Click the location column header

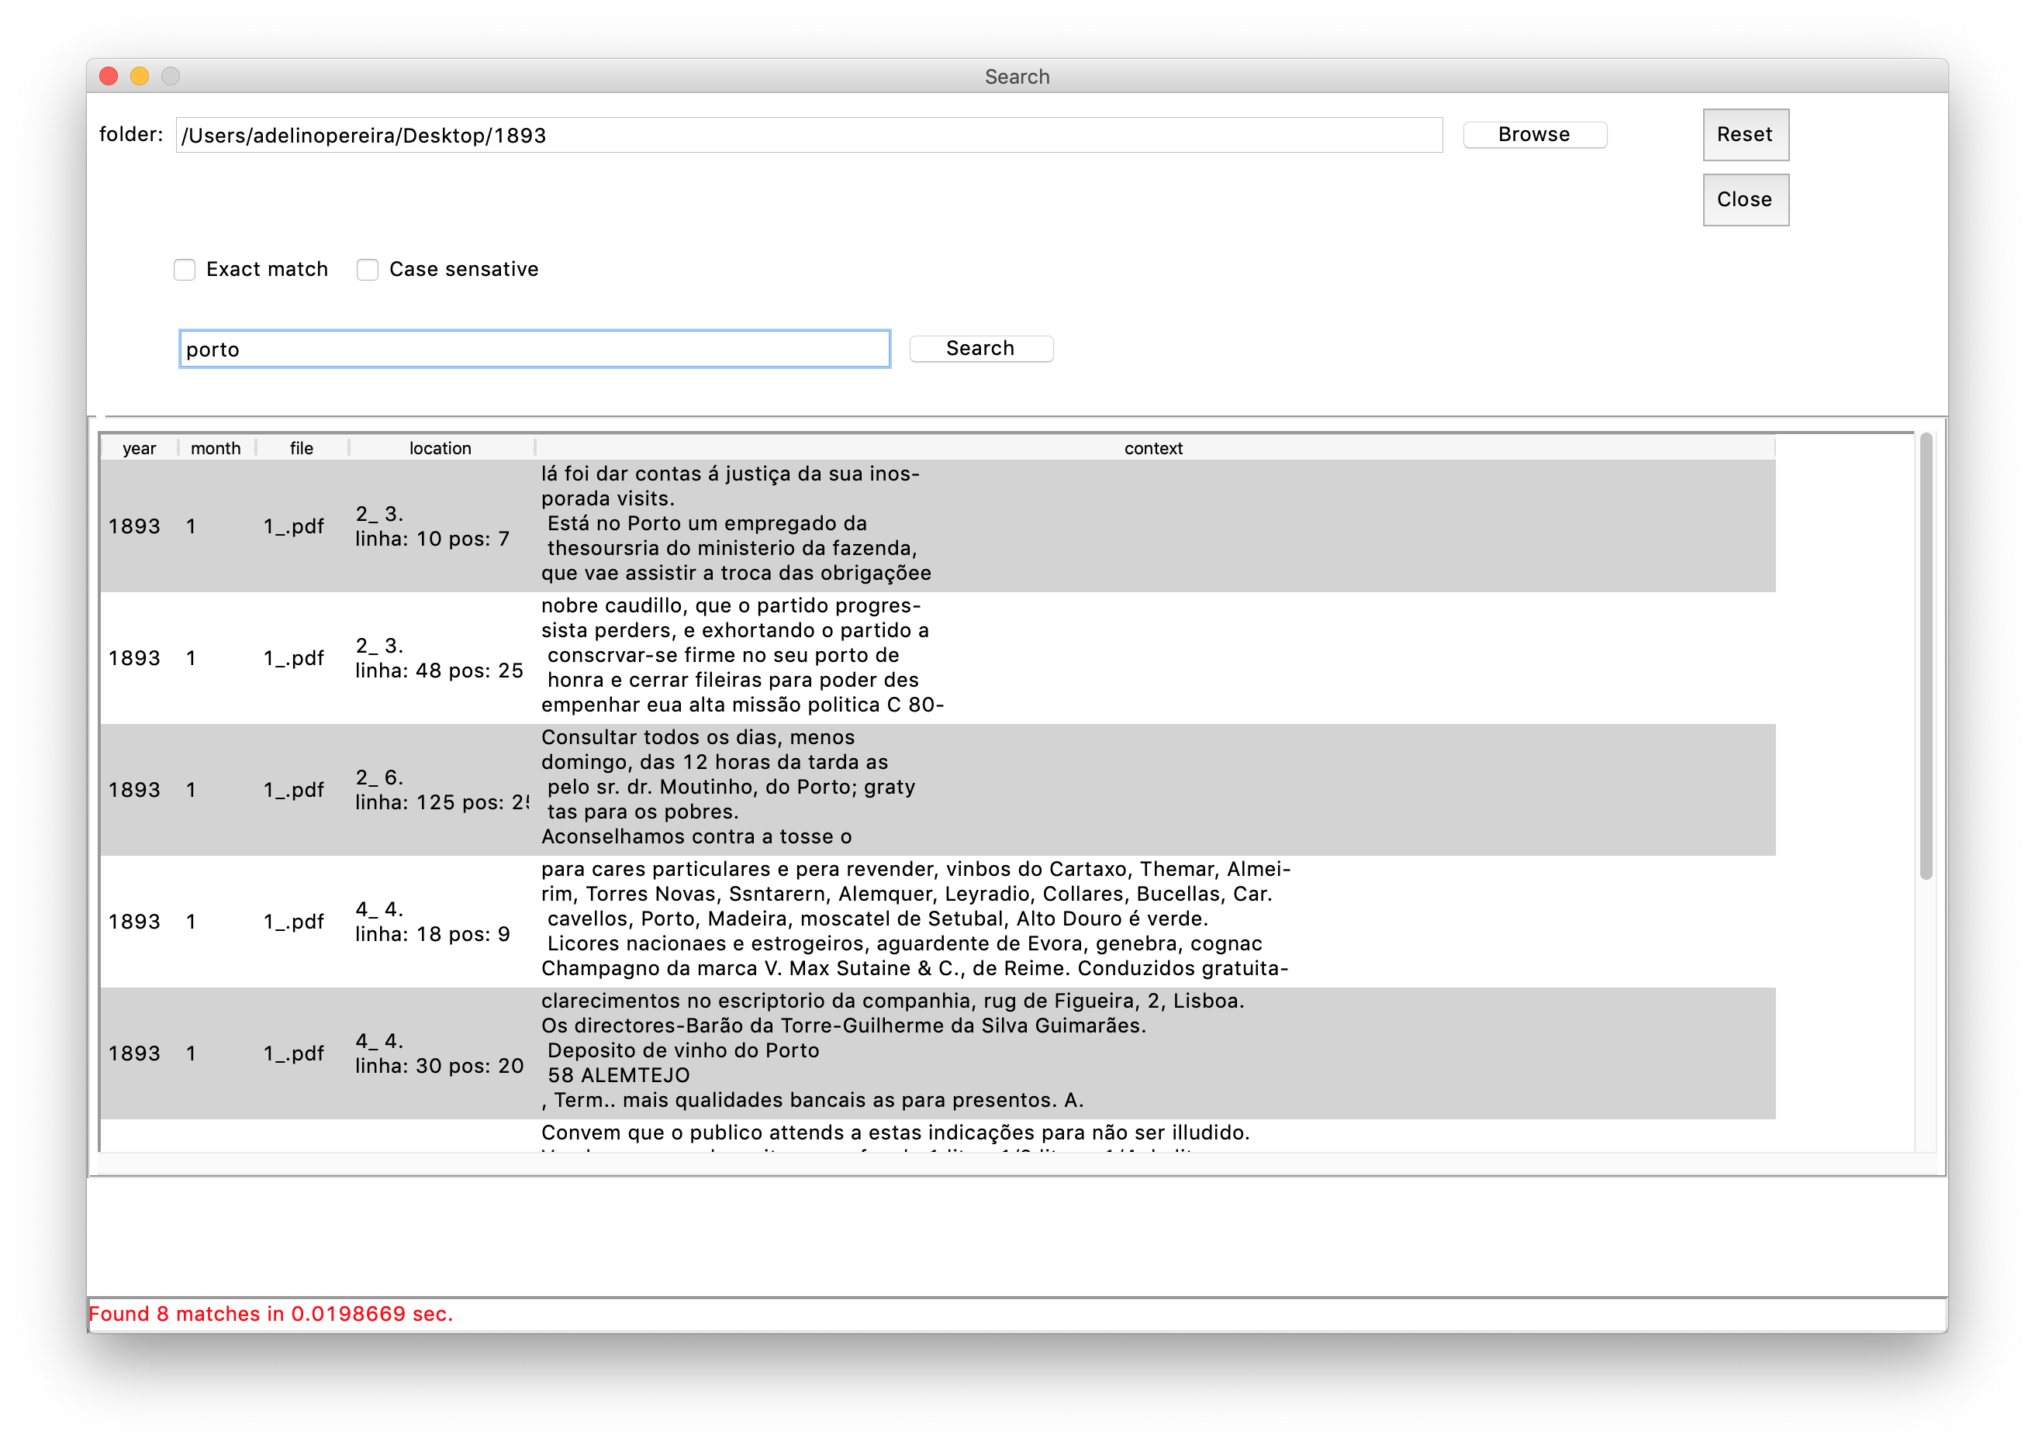[x=440, y=449]
